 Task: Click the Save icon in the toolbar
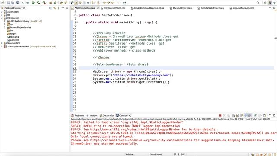coord(9,3)
